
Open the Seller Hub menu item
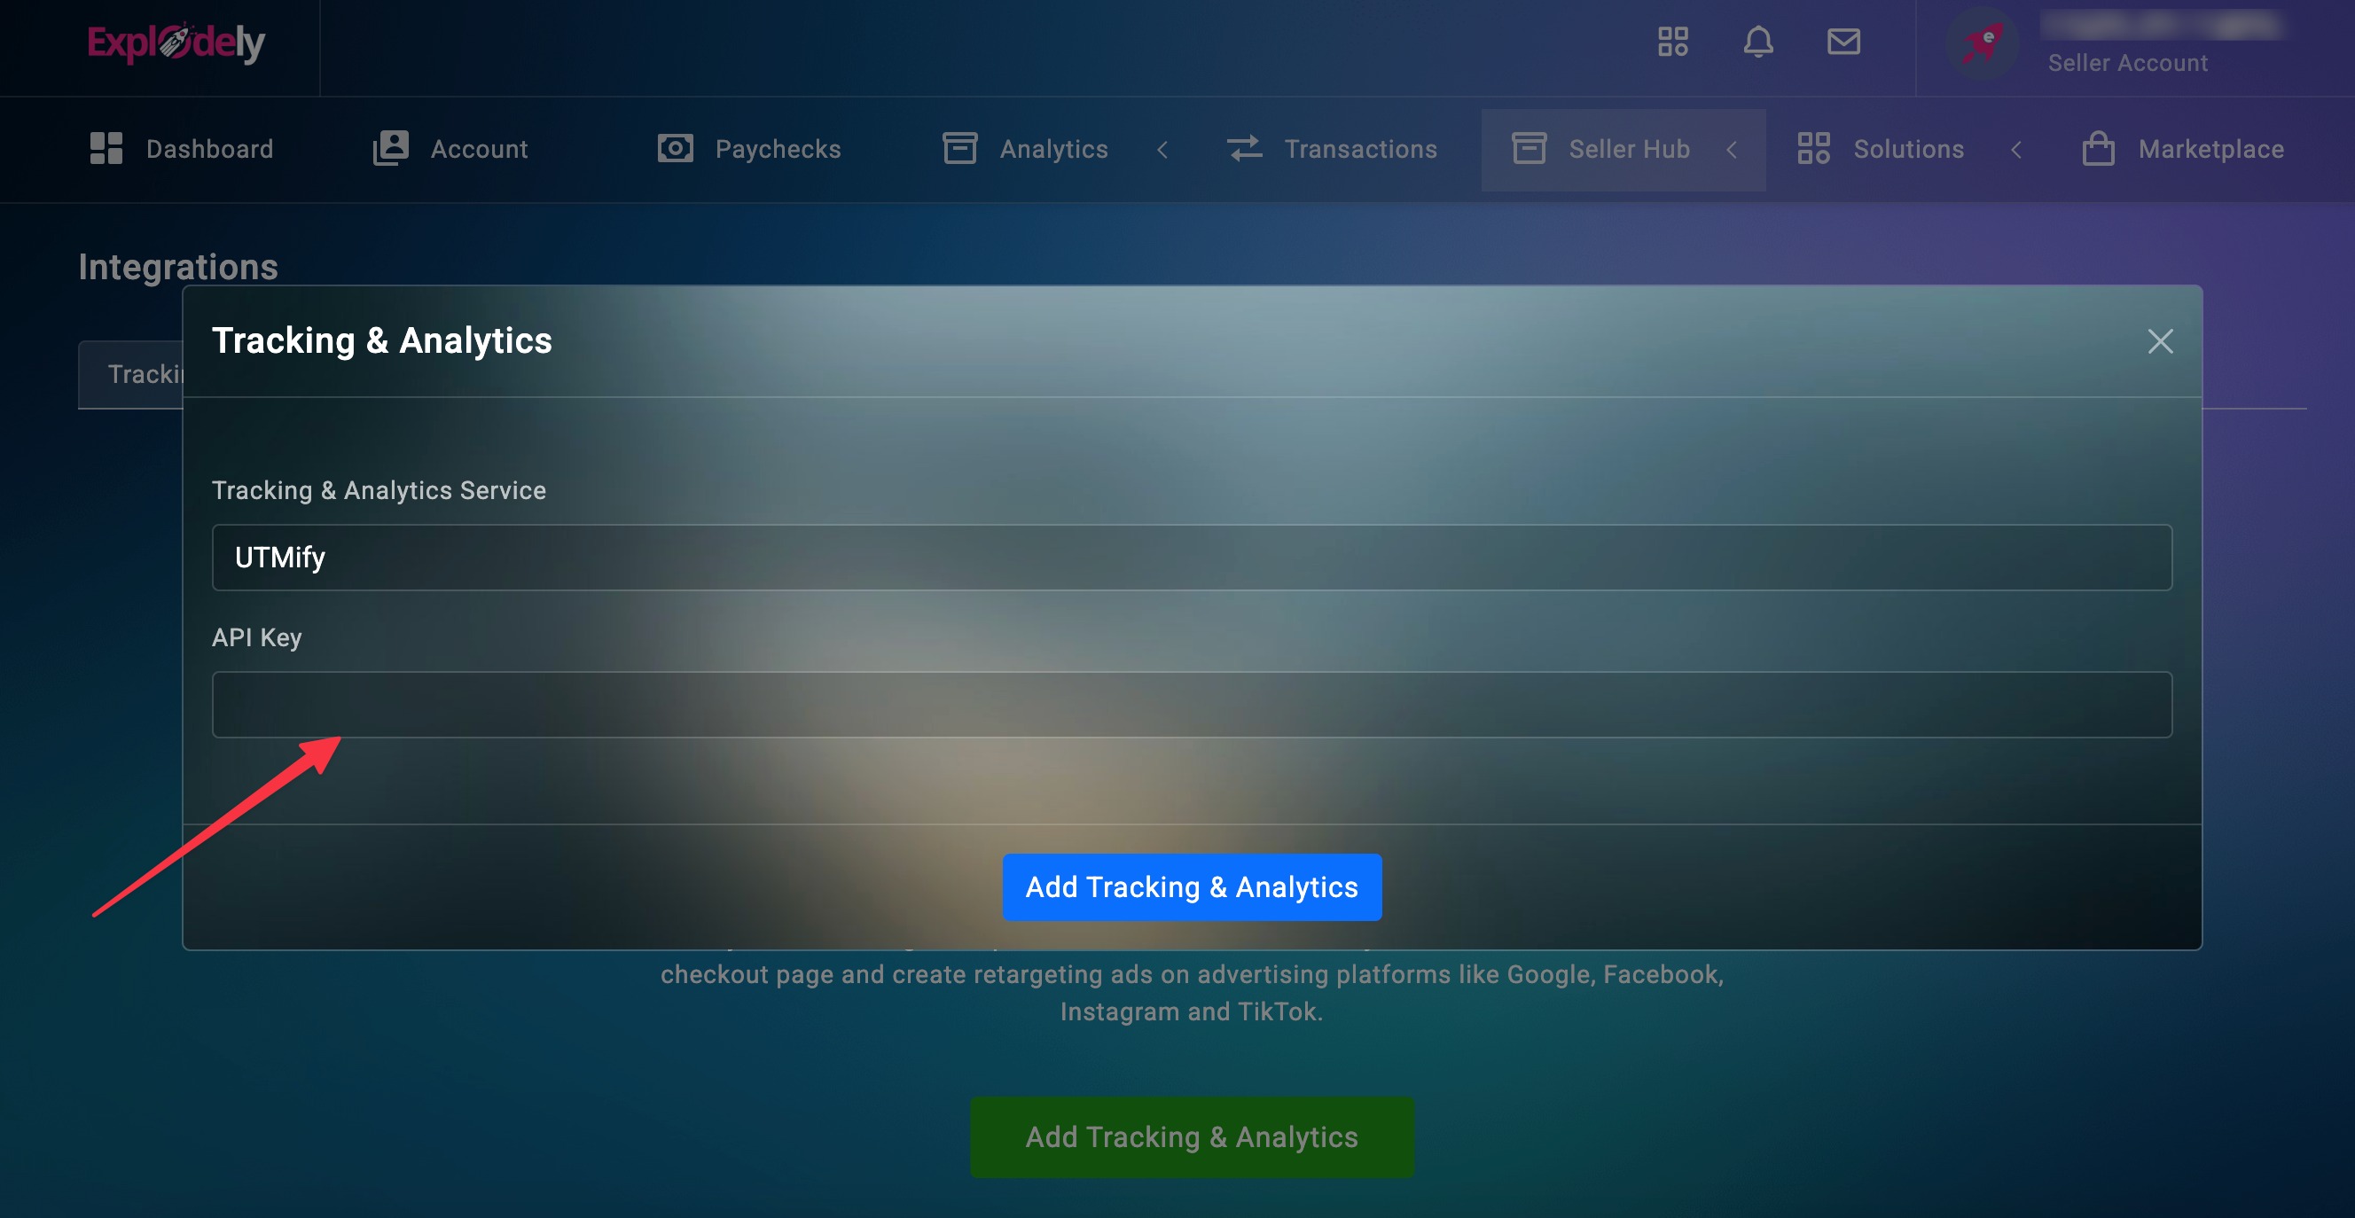pos(1623,150)
